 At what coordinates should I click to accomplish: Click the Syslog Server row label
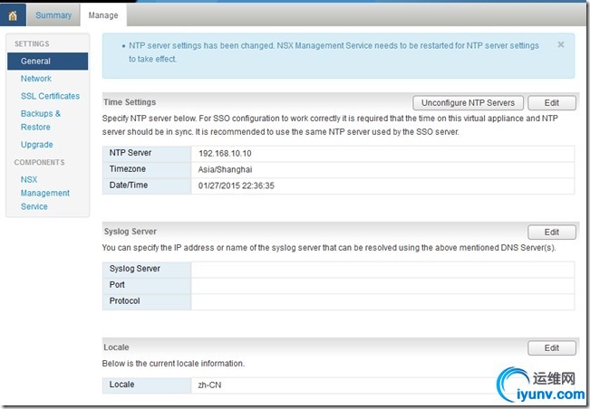tap(135, 269)
